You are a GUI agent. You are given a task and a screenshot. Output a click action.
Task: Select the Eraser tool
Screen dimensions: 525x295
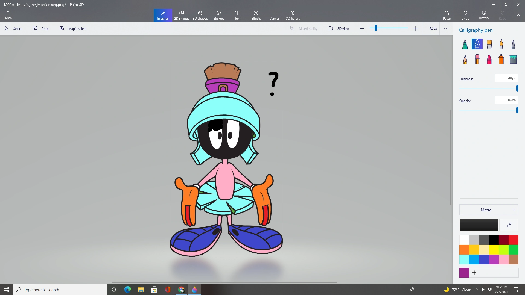click(477, 59)
